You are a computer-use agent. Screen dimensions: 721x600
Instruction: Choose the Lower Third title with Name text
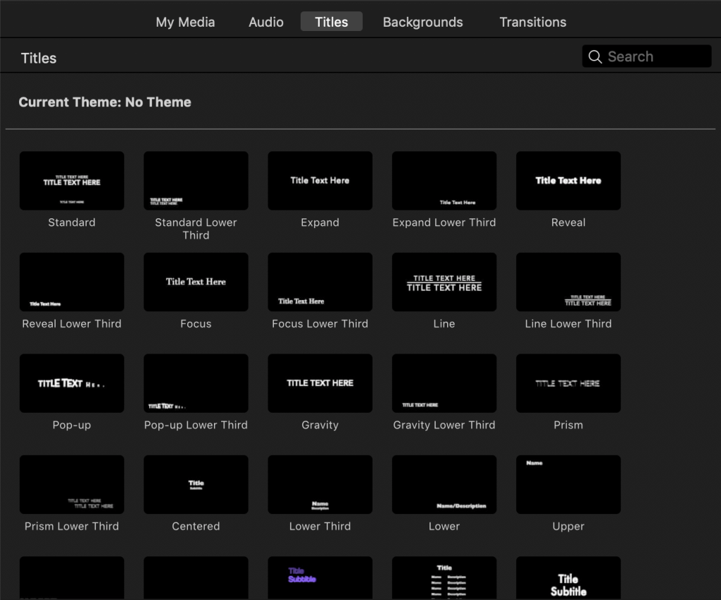pos(320,485)
